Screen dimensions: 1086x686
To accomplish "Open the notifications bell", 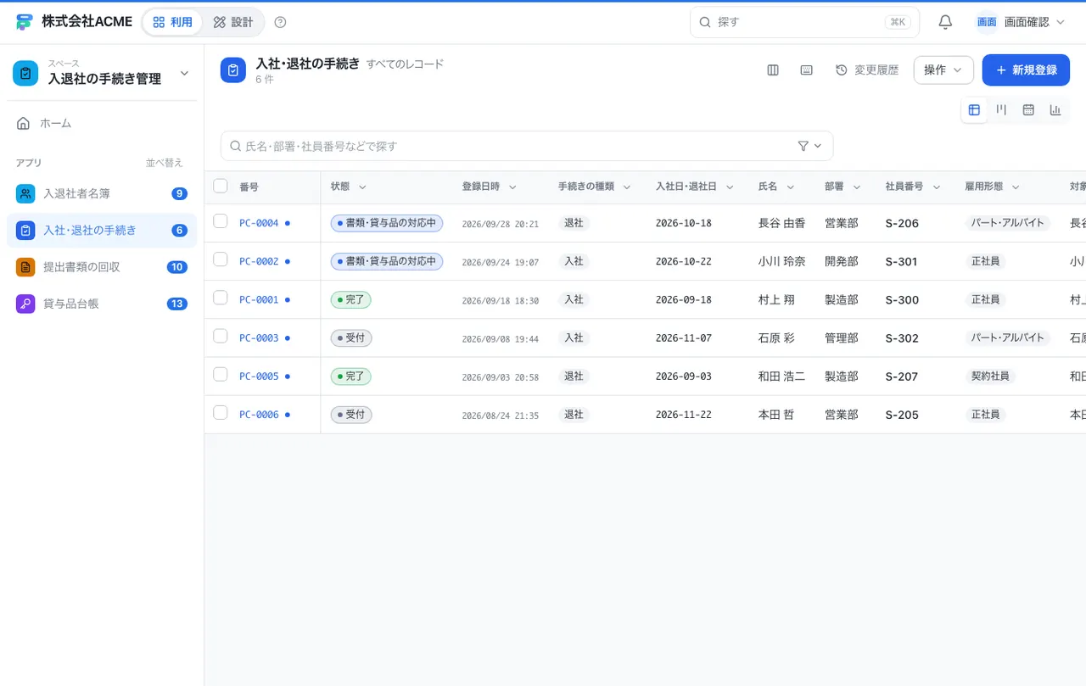I will [945, 22].
